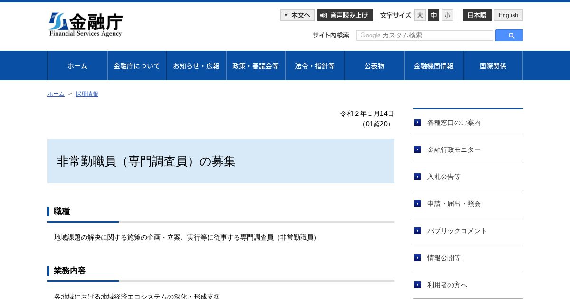
Task: Click the reference number （01監20）
Action: pyautogui.click(x=377, y=124)
